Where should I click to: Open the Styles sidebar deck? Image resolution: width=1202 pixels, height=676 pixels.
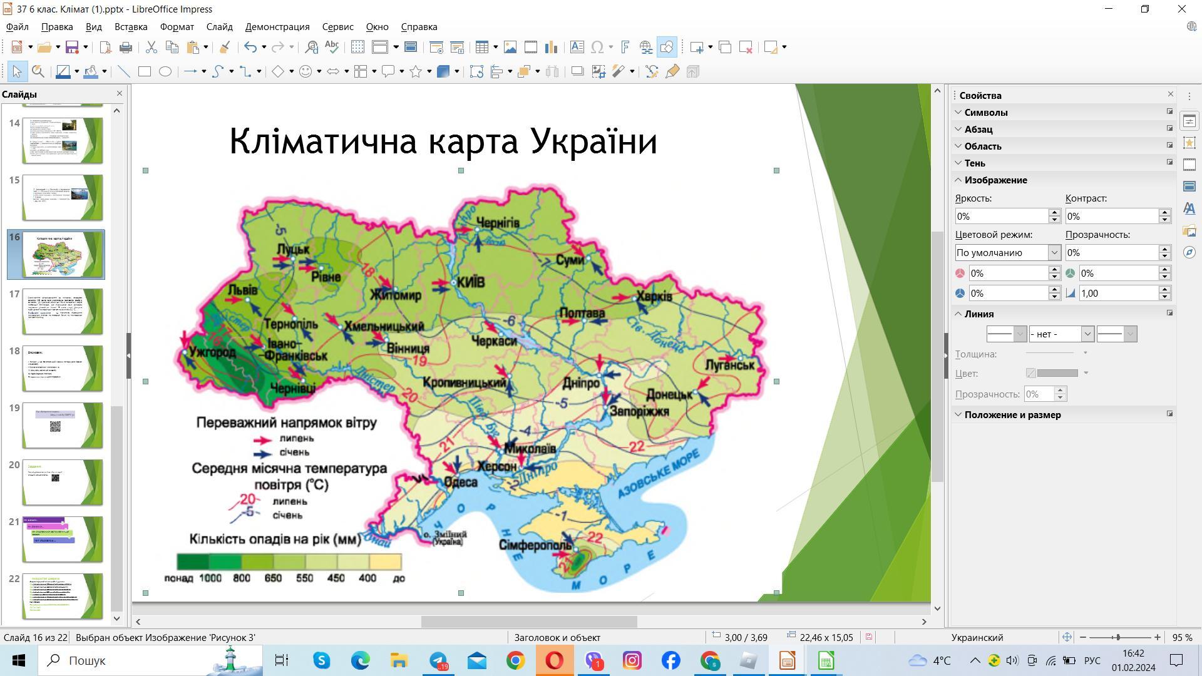point(1189,208)
